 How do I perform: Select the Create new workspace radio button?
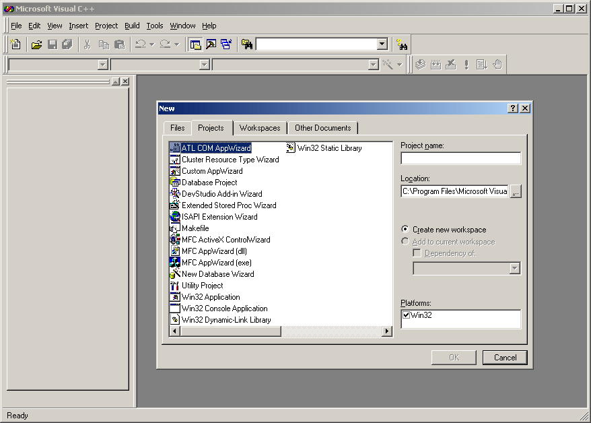click(x=405, y=229)
